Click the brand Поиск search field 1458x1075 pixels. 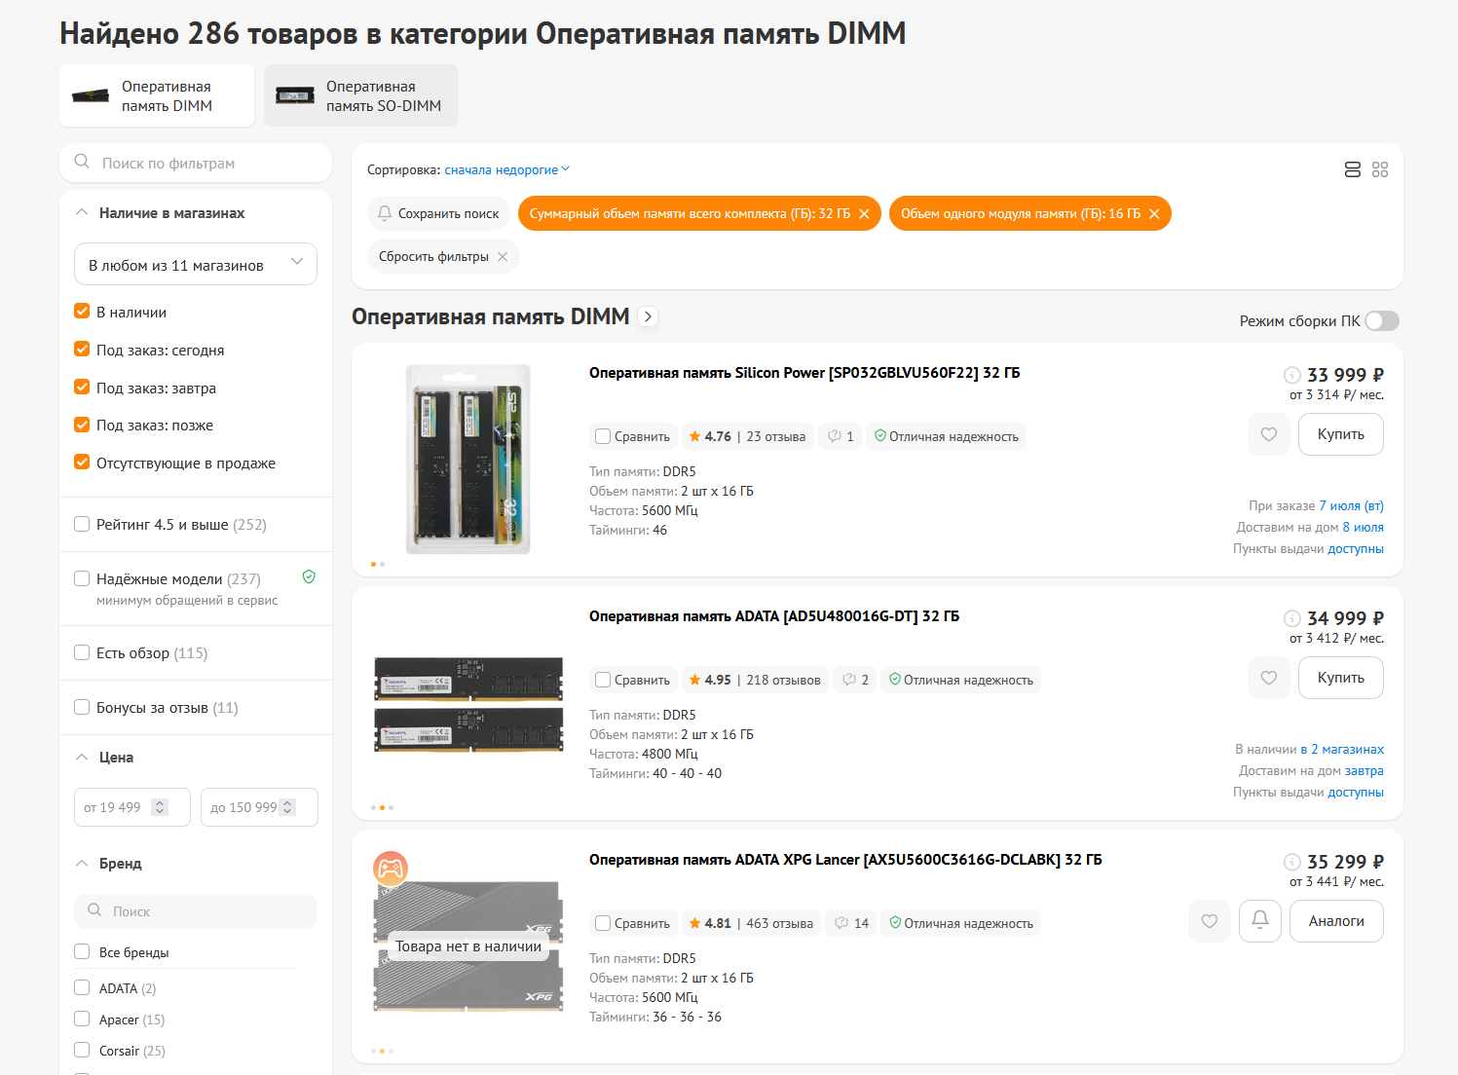click(x=196, y=911)
